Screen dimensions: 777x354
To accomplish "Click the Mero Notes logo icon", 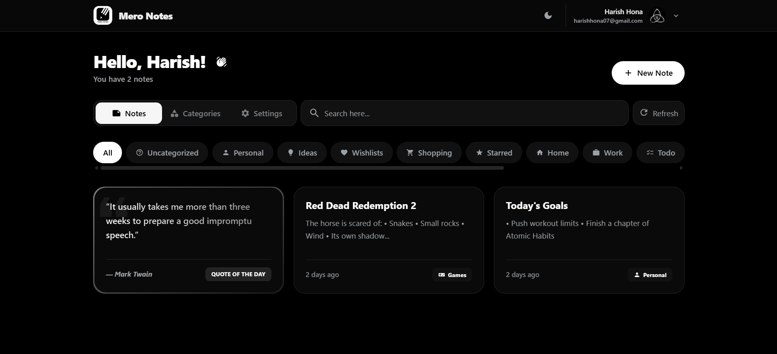I will tap(103, 15).
